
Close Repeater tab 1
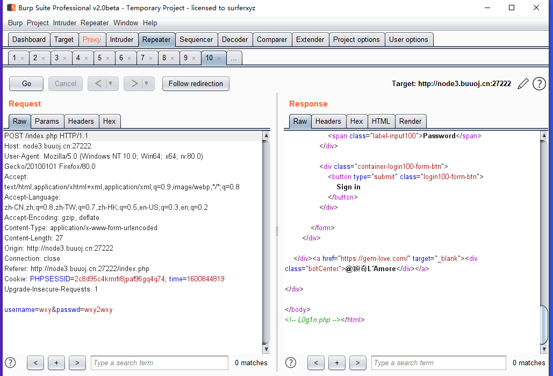[x=22, y=58]
